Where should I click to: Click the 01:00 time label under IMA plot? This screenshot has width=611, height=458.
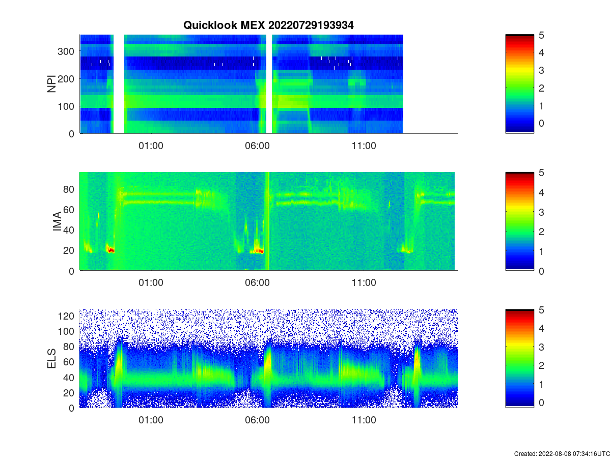(151, 283)
